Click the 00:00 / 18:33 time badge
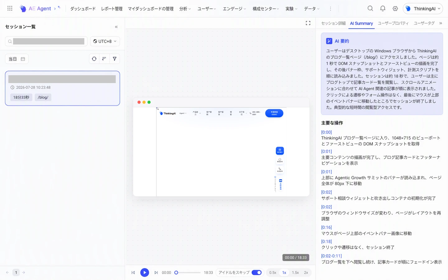The height and width of the screenshot is (280, 448). tap(296, 258)
